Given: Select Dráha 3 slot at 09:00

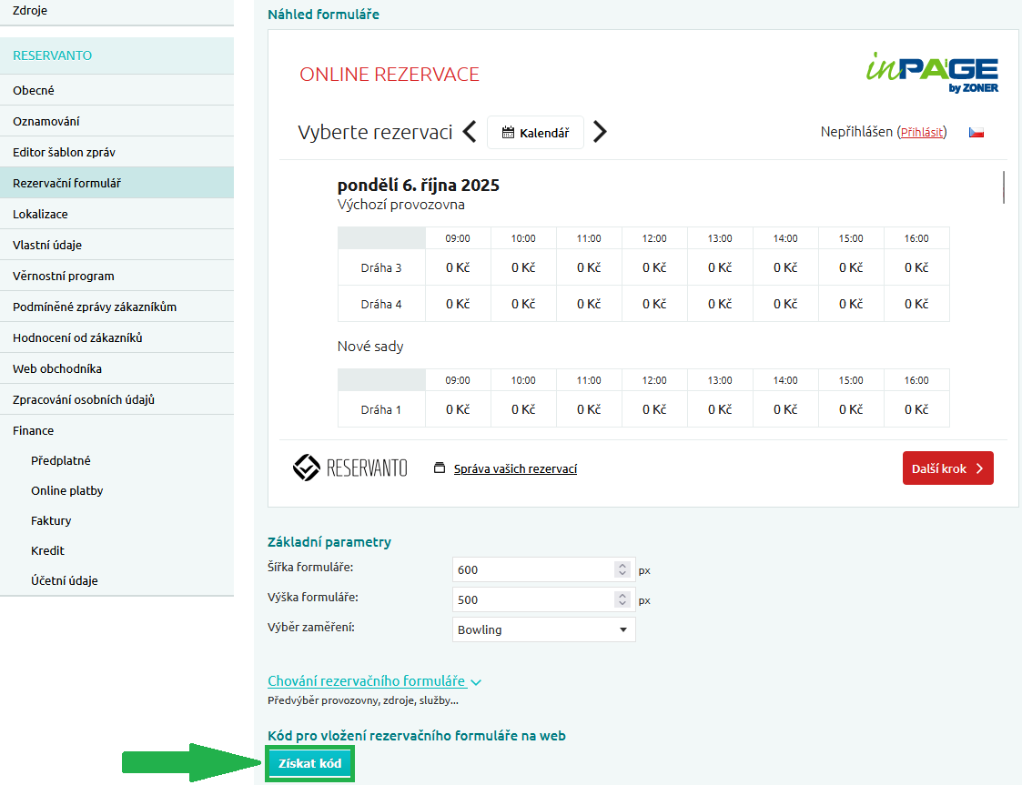Looking at the screenshot, I should (458, 267).
